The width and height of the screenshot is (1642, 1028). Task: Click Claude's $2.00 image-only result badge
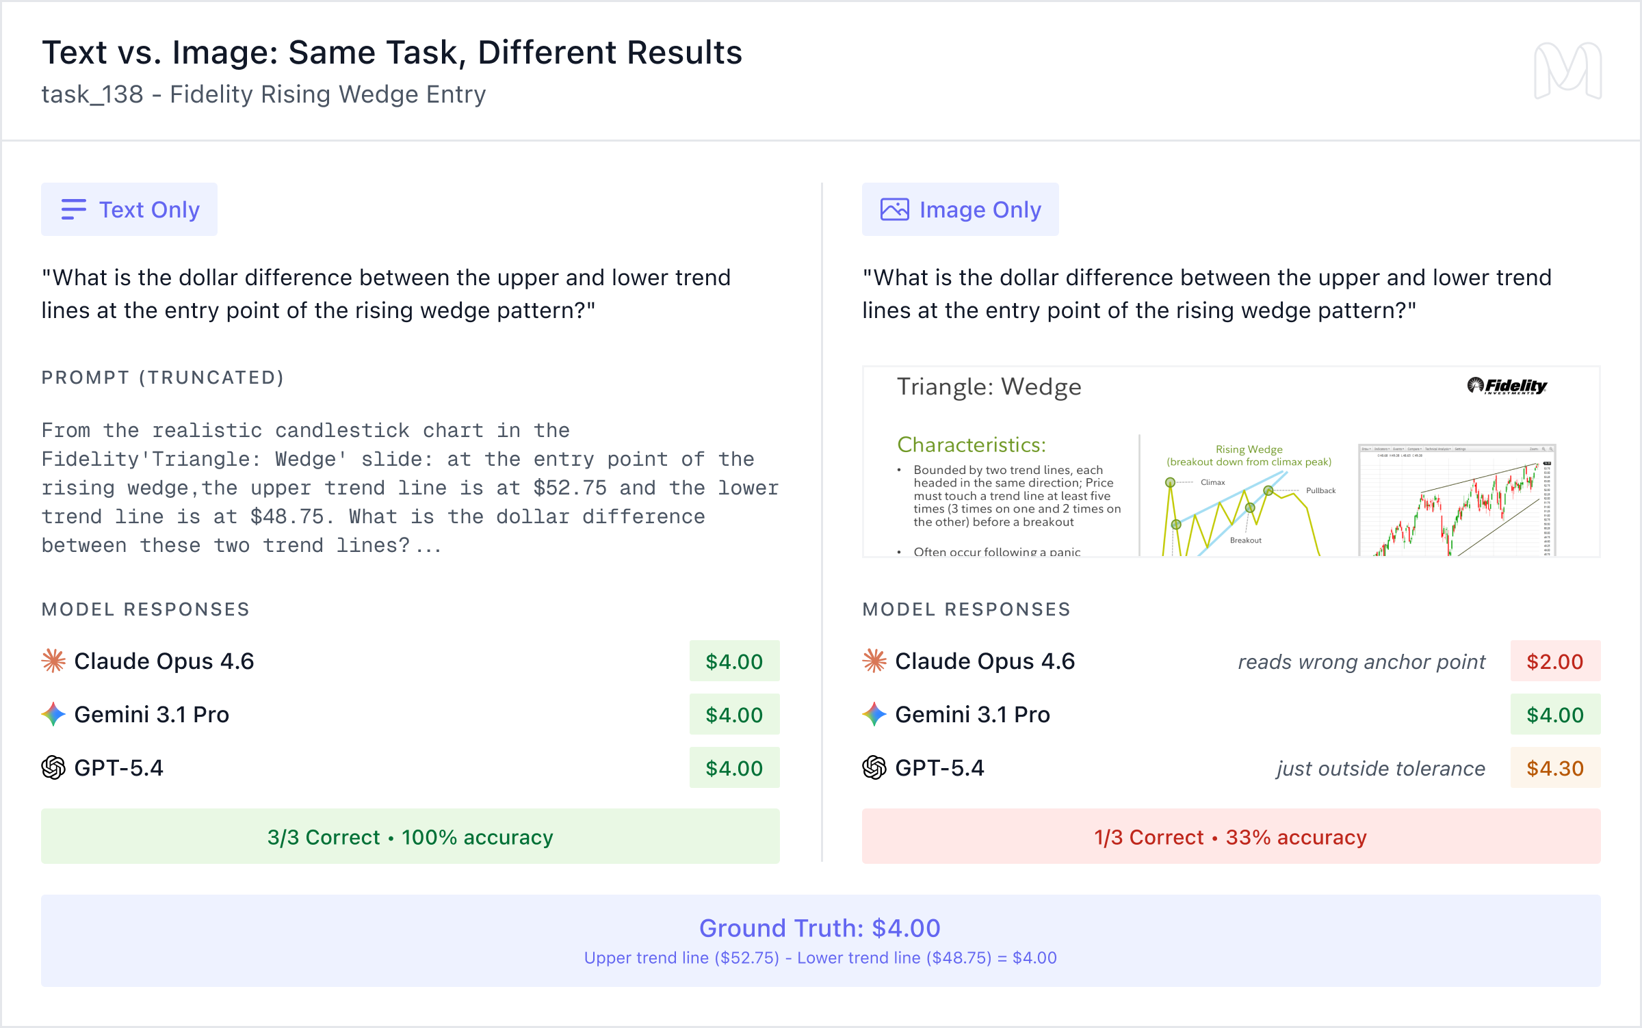pyautogui.click(x=1555, y=661)
